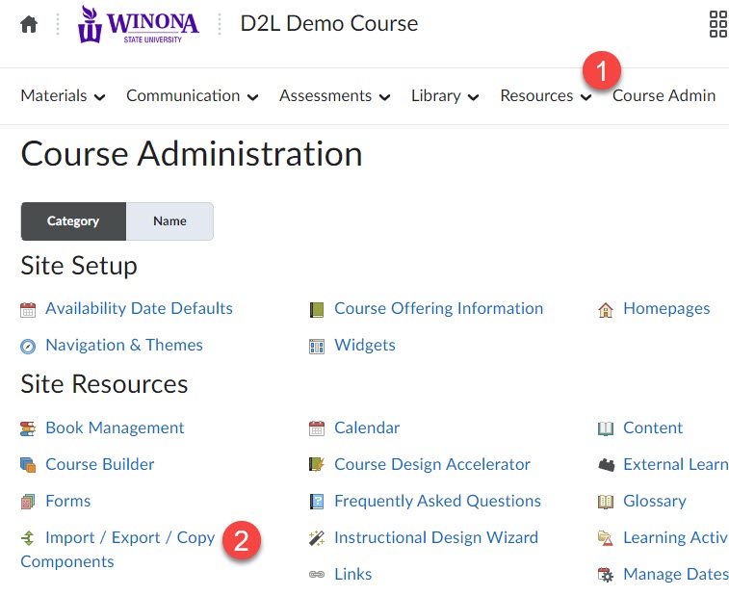Viewport: 729px width, 596px height.
Task: Click the Navigation & Themes compass icon
Action: [28, 346]
